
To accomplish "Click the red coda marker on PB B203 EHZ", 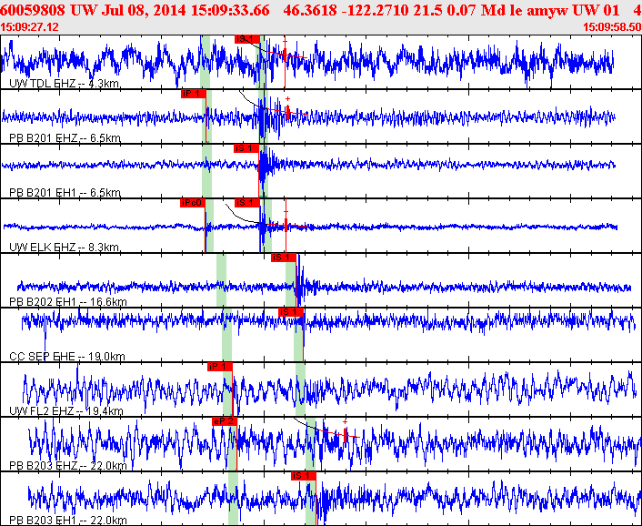I will [346, 436].
